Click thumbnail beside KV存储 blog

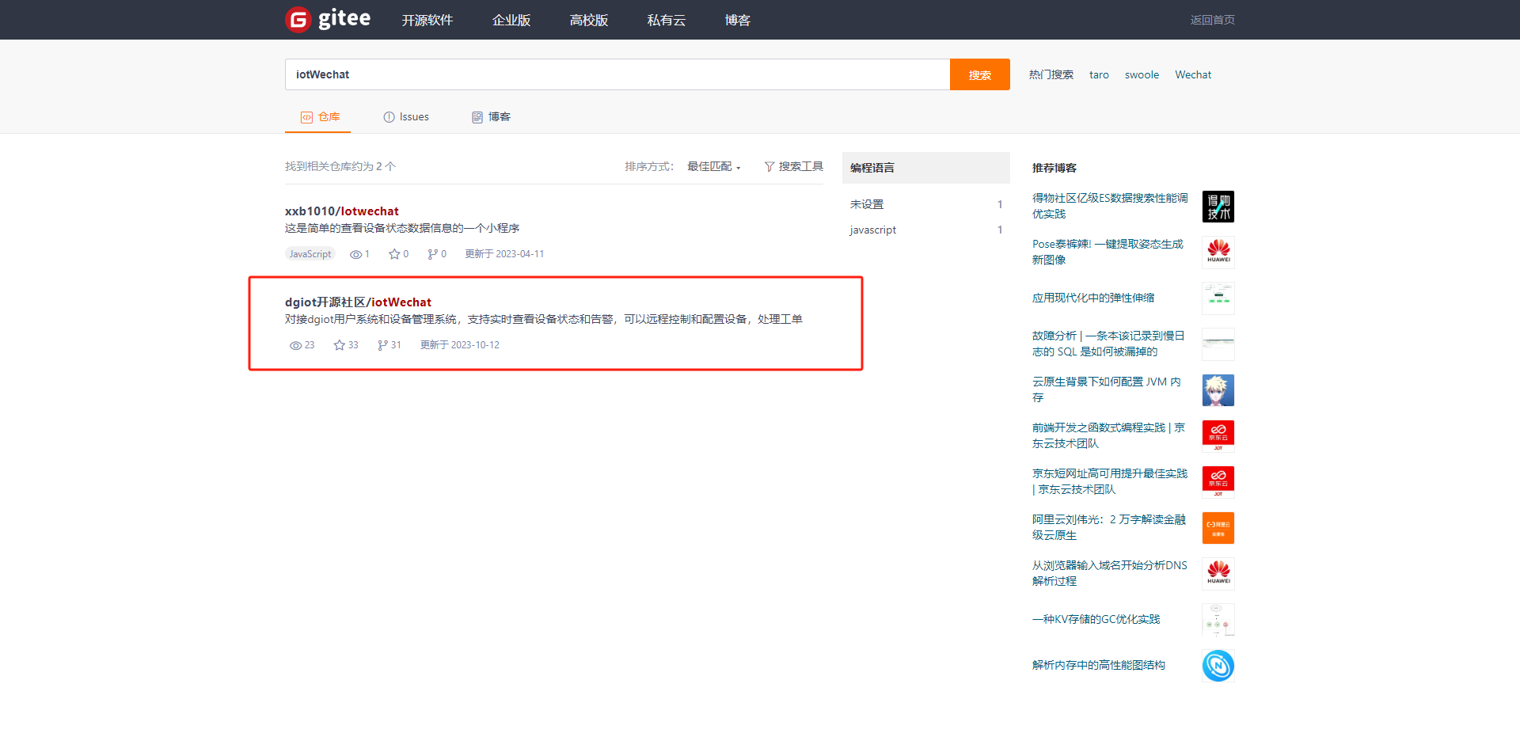1218,620
